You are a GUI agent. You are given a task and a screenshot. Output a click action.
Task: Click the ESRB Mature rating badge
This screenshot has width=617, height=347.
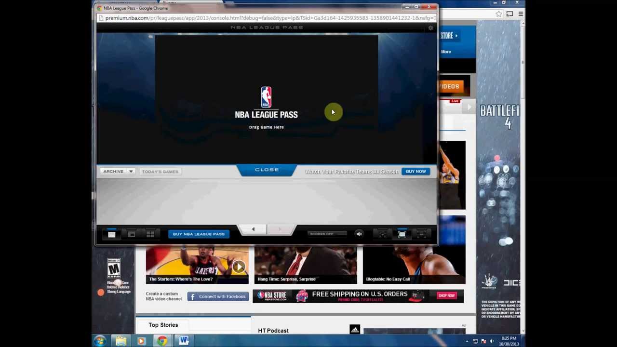[x=114, y=268]
